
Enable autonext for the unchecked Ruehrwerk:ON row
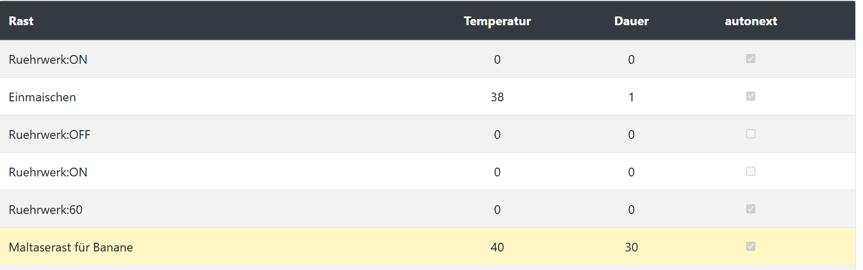click(750, 171)
